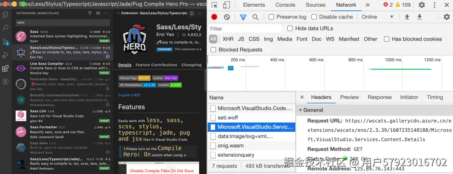453x174 pixels.
Task: Select the seti.woff request row
Action: (251, 118)
